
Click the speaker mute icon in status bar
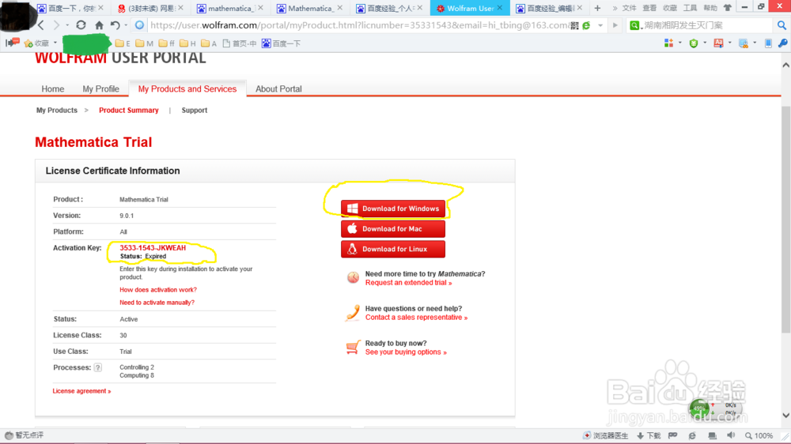tap(731, 435)
